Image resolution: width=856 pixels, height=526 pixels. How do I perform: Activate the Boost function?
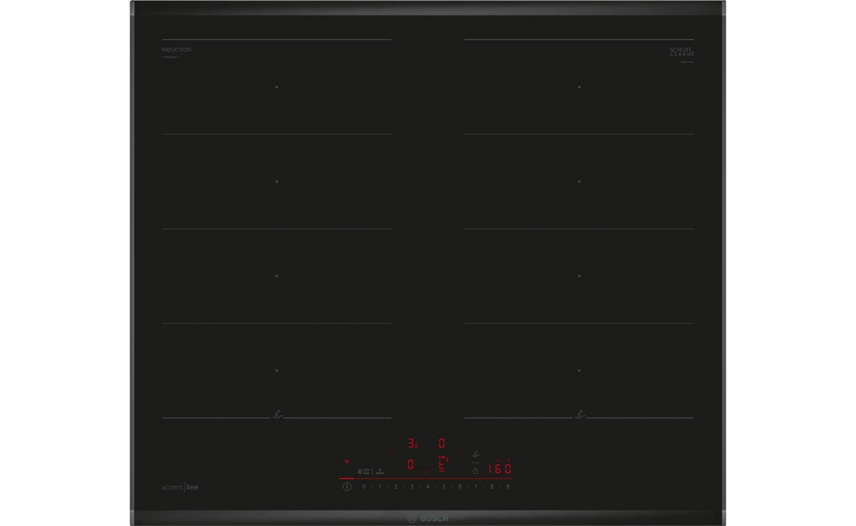click(x=380, y=471)
